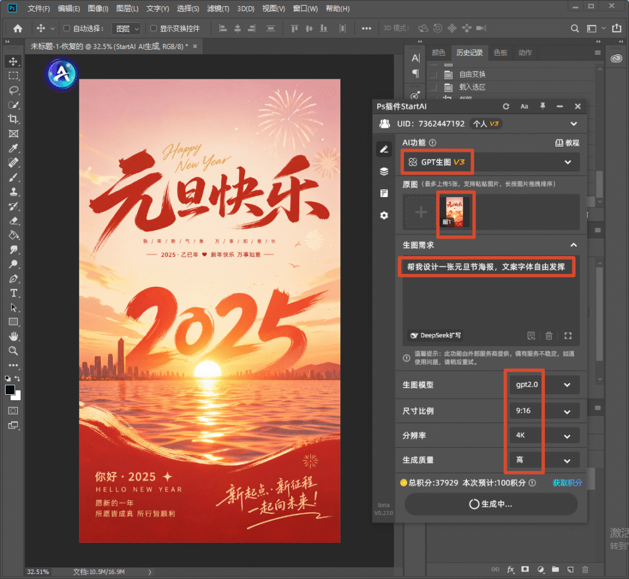Click the background color swatch
Image resolution: width=629 pixels, height=579 pixels.
[x=17, y=397]
